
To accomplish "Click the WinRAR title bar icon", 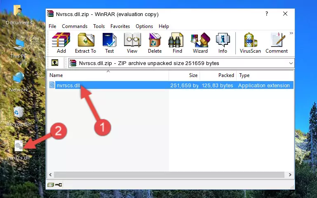I will pos(51,14).
